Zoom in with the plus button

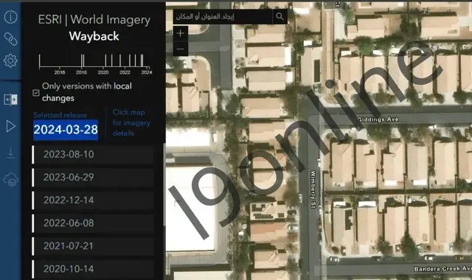click(180, 33)
